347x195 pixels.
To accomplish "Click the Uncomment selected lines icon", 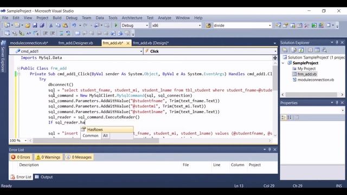I will point(68,34).
